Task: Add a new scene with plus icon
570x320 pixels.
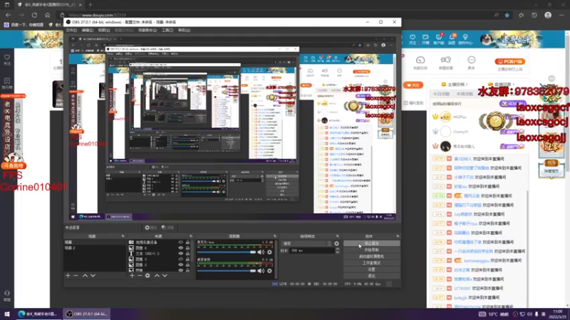Action: tap(68, 276)
